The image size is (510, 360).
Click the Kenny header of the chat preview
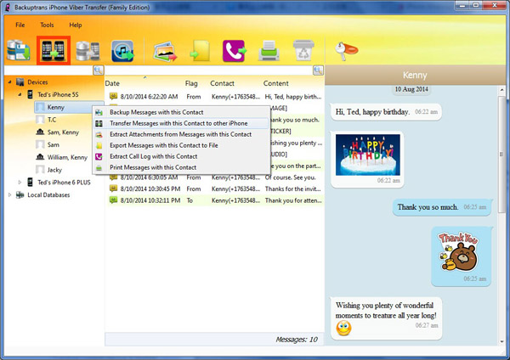[x=415, y=75]
